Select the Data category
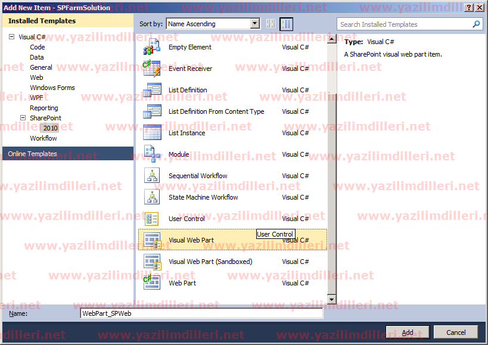 point(37,57)
